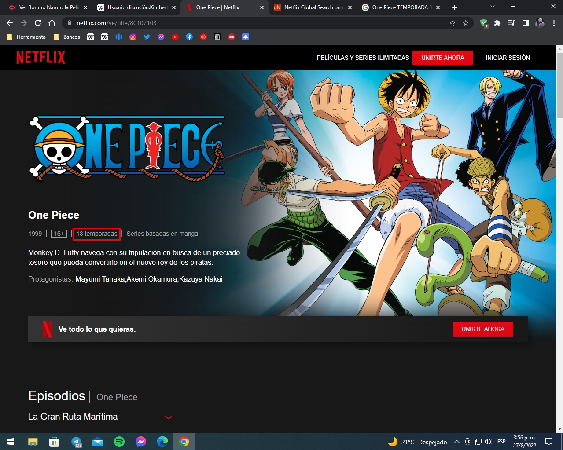Open the notification center icon
Viewport: 563px width, 450px height.
click(x=549, y=442)
